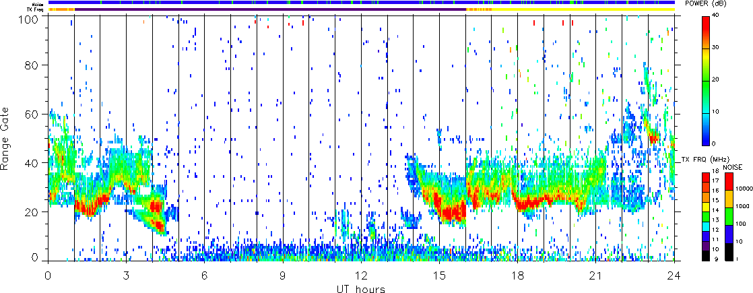Click x-axis tick label 3
753x293 pixels.
click(127, 277)
